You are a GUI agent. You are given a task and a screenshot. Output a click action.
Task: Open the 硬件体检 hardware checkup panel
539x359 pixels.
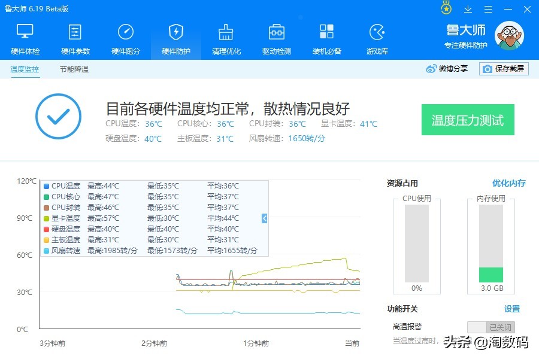click(24, 37)
